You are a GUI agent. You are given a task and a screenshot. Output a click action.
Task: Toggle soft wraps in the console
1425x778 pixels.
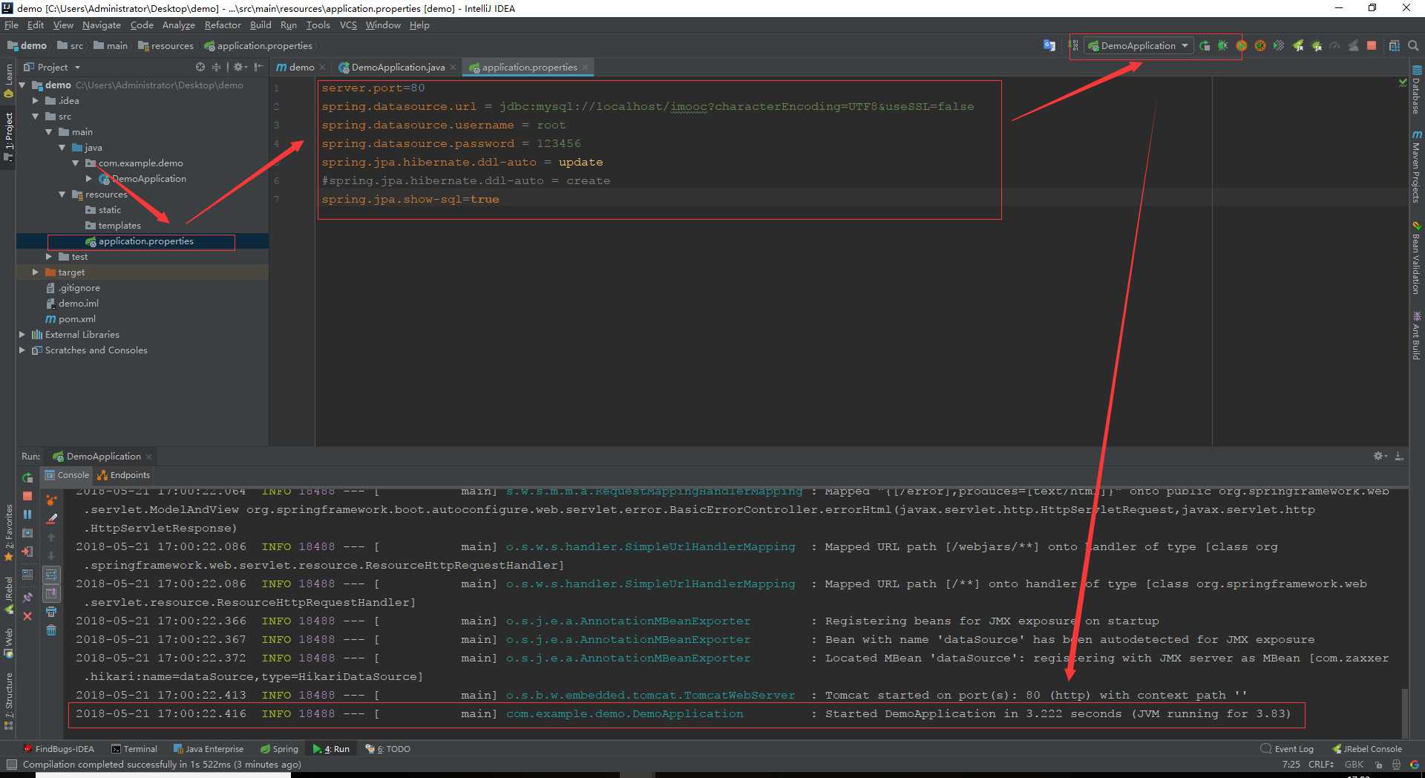pos(51,575)
